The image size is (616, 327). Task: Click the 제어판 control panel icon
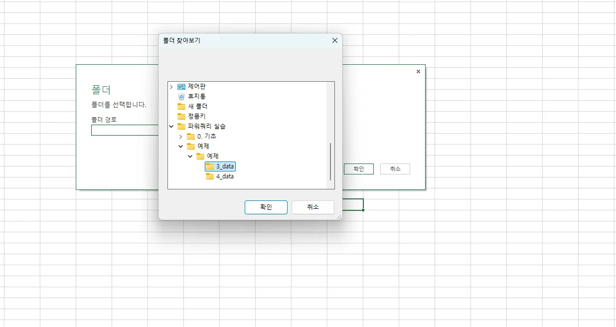[x=180, y=87]
